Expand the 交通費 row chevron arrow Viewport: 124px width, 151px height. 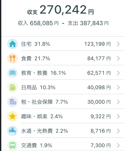(x=118, y=145)
